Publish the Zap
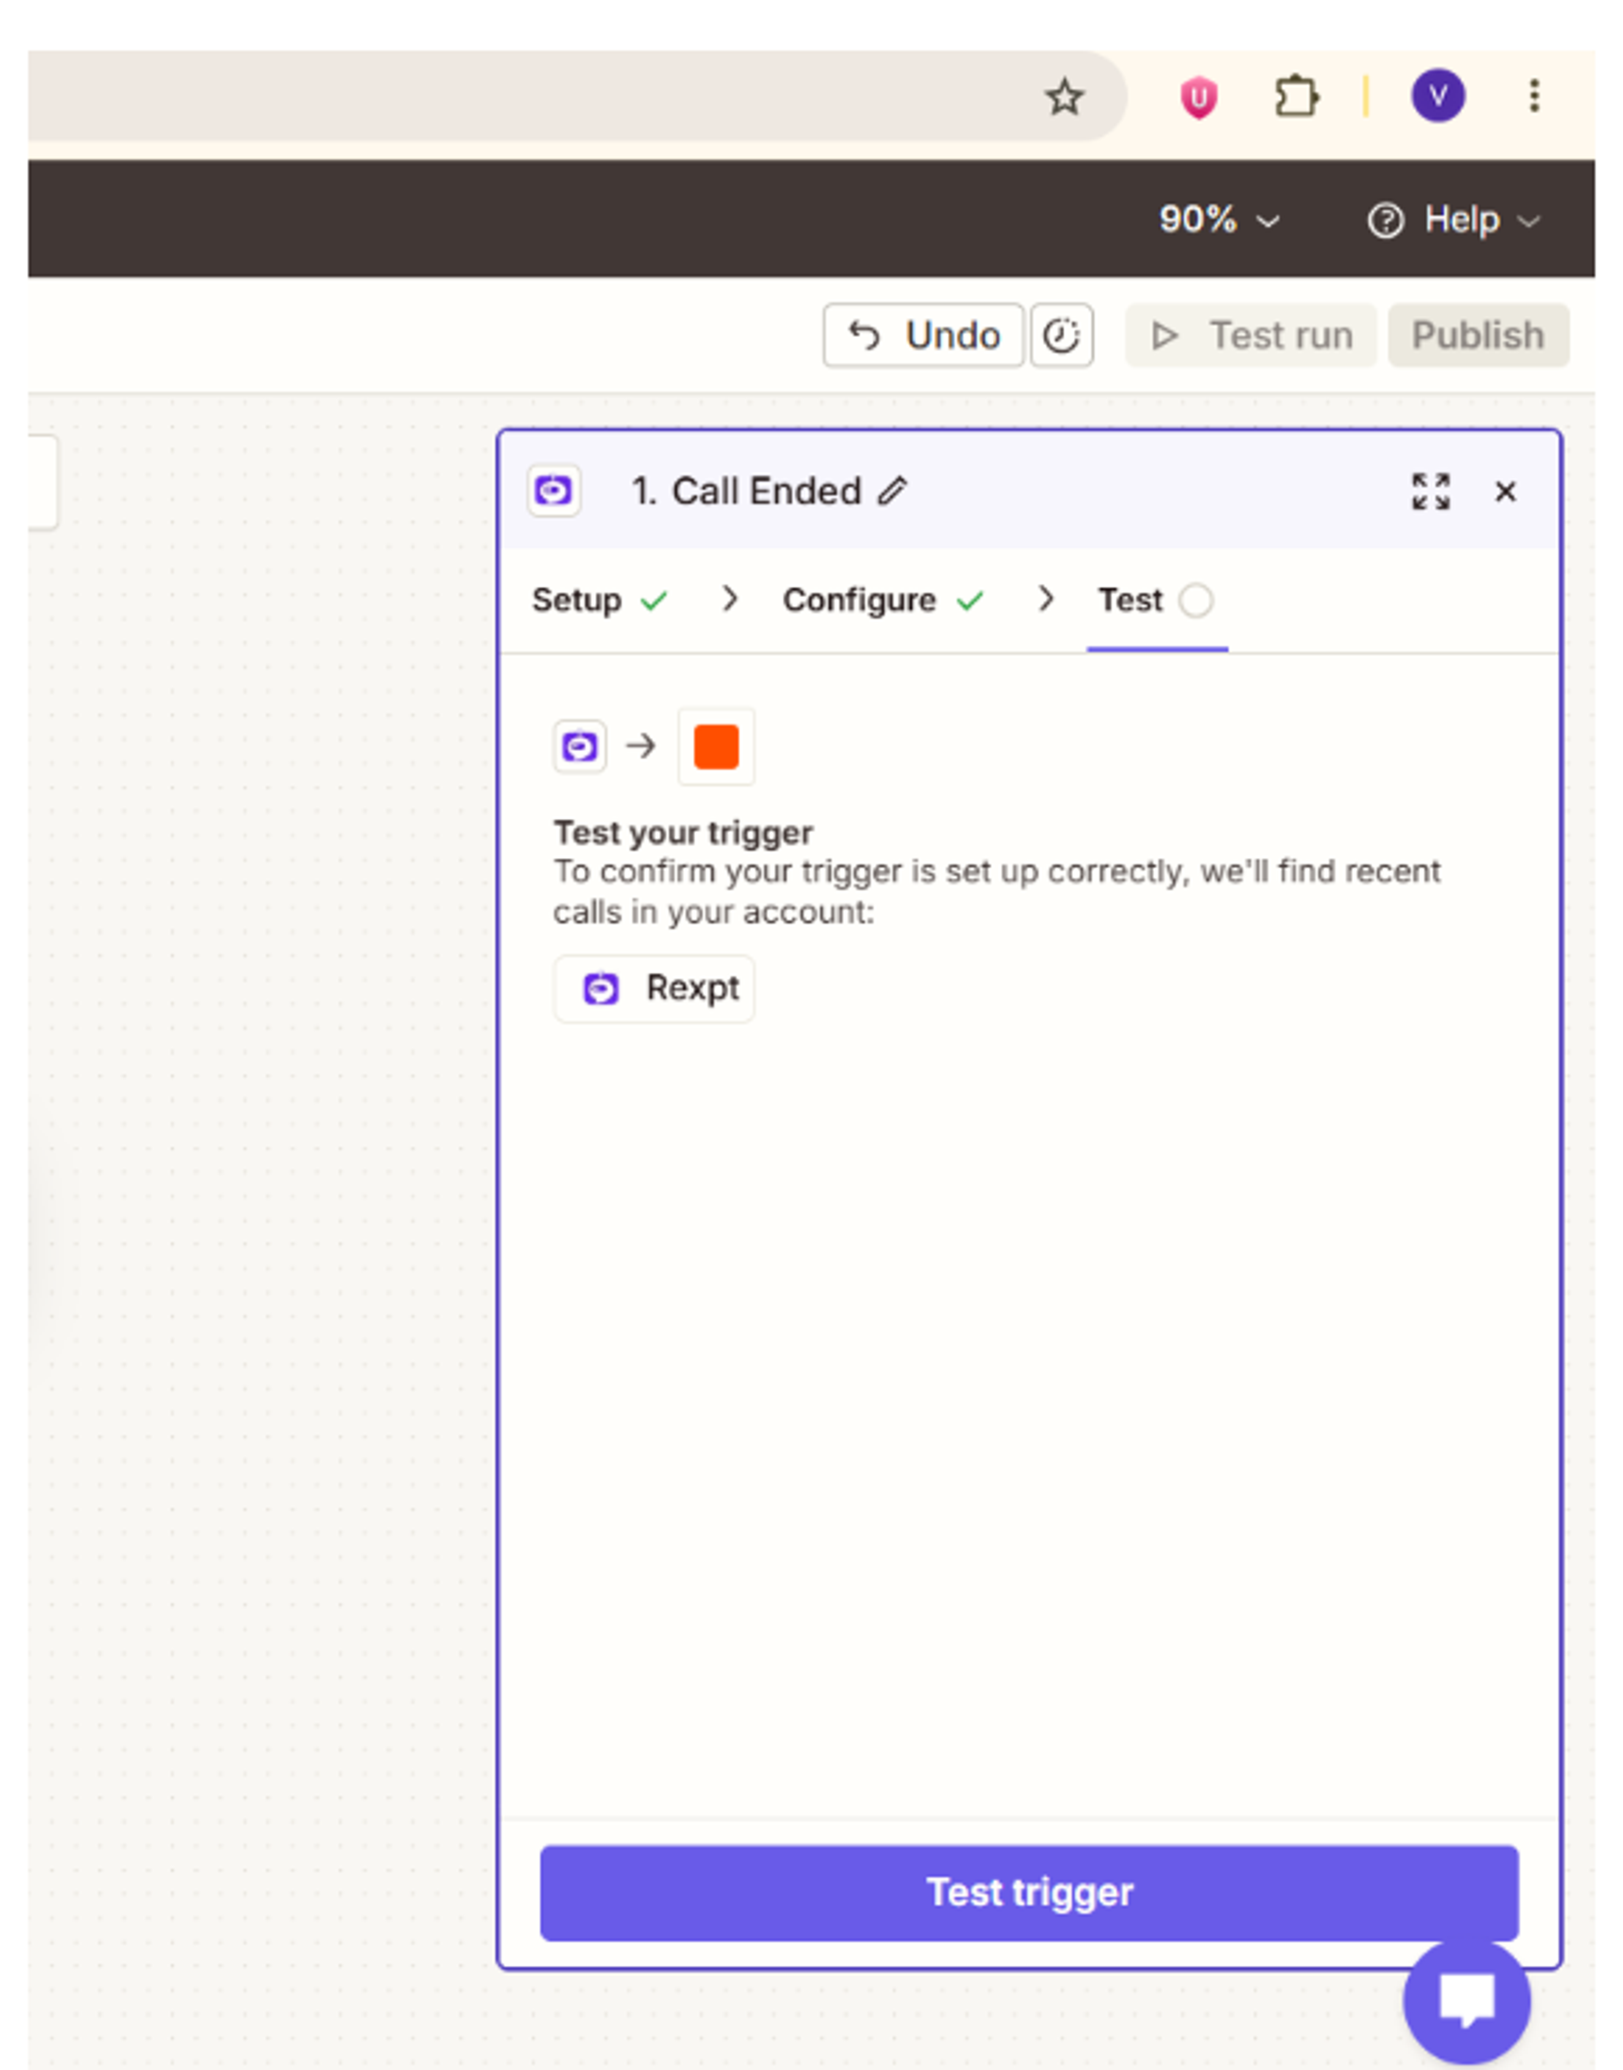Image resolution: width=1623 pixels, height=2070 pixels. point(1478,335)
